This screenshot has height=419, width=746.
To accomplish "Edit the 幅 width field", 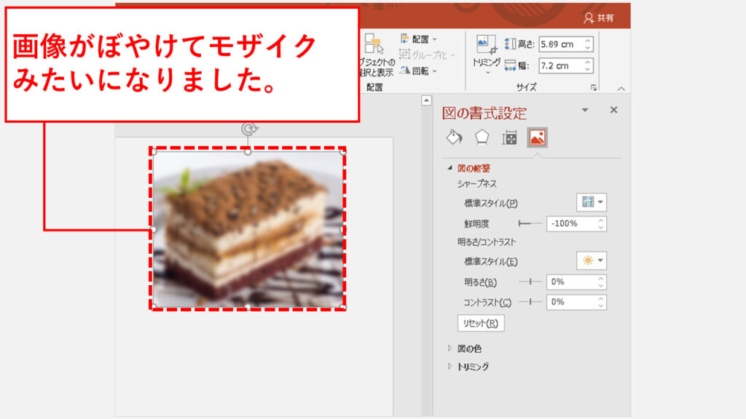I will click(x=560, y=65).
